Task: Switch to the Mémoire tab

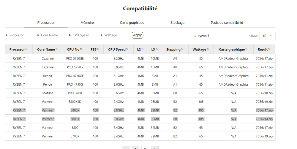Action: point(87,23)
